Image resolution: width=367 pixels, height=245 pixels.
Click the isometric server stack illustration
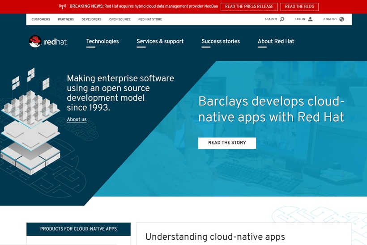(x=30, y=122)
